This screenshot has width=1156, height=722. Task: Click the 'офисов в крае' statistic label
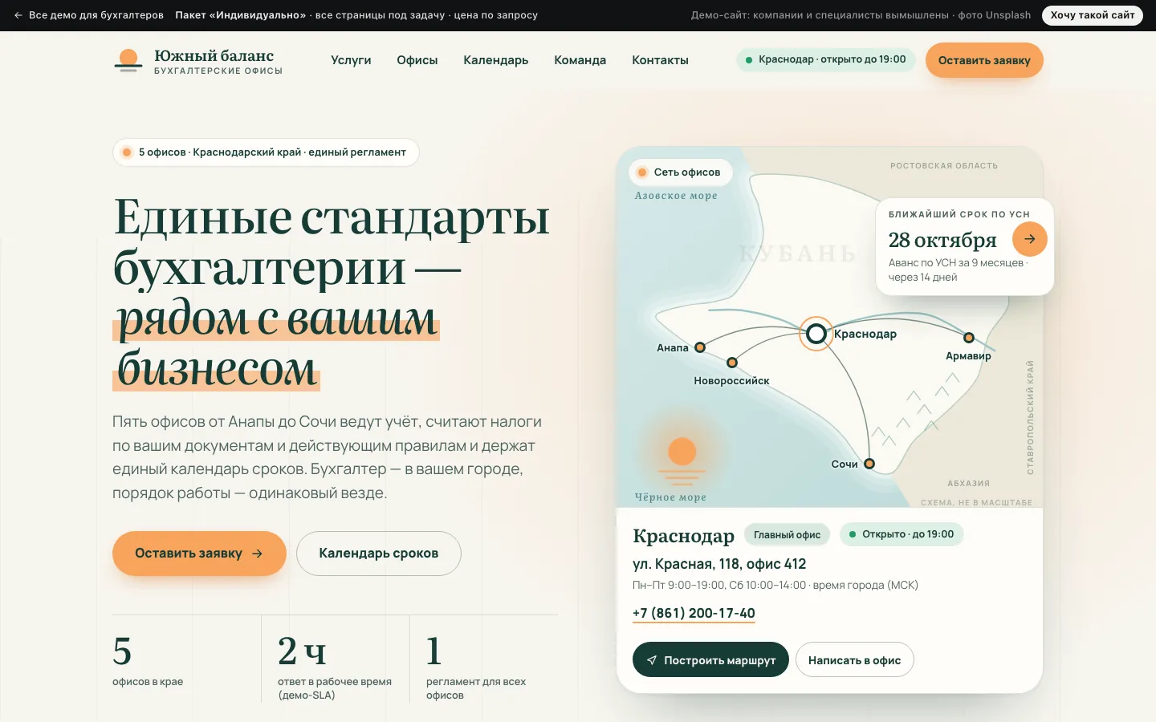pyautogui.click(x=148, y=682)
